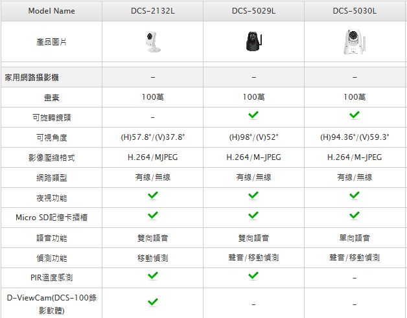Click the (H)94.36°/(V)59.3° viewing angle cell
407x318 pixels.
355,137
